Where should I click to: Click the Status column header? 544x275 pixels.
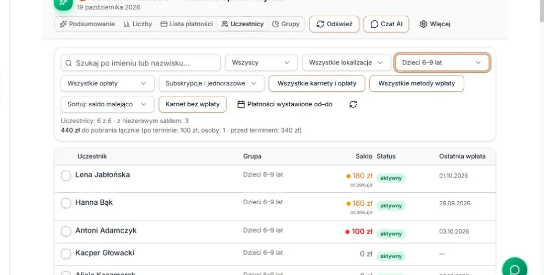click(x=386, y=156)
